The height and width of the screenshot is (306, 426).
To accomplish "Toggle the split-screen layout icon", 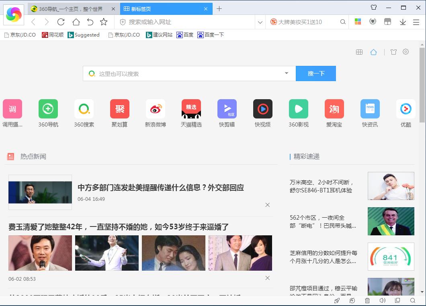I will tap(397, 300).
